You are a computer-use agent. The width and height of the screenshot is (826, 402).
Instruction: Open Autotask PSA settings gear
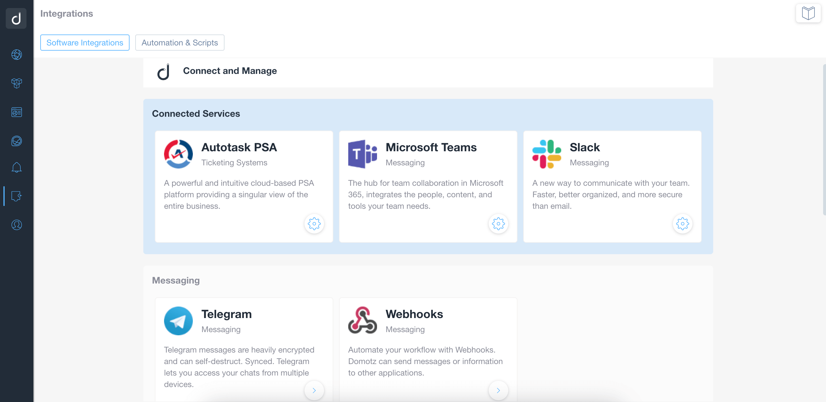click(x=314, y=224)
